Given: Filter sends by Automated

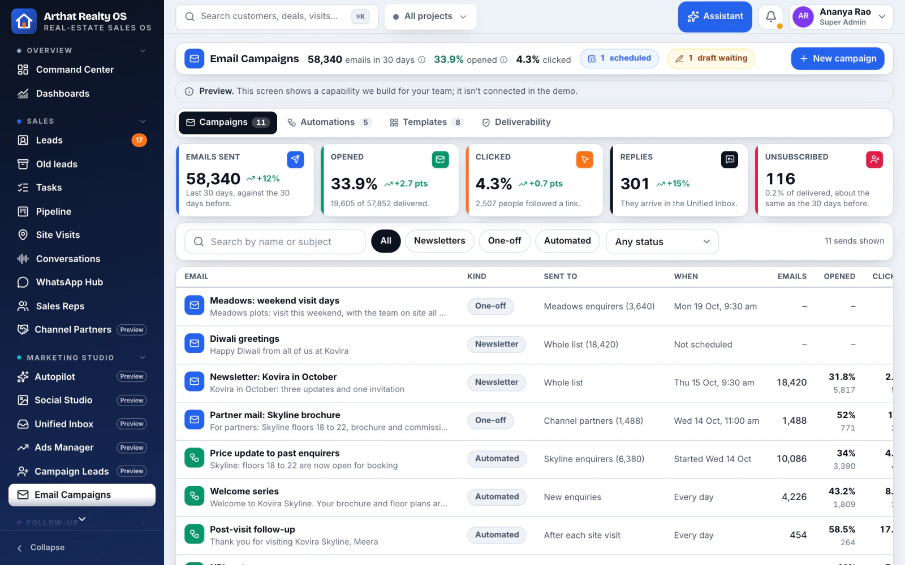Looking at the screenshot, I should [567, 241].
